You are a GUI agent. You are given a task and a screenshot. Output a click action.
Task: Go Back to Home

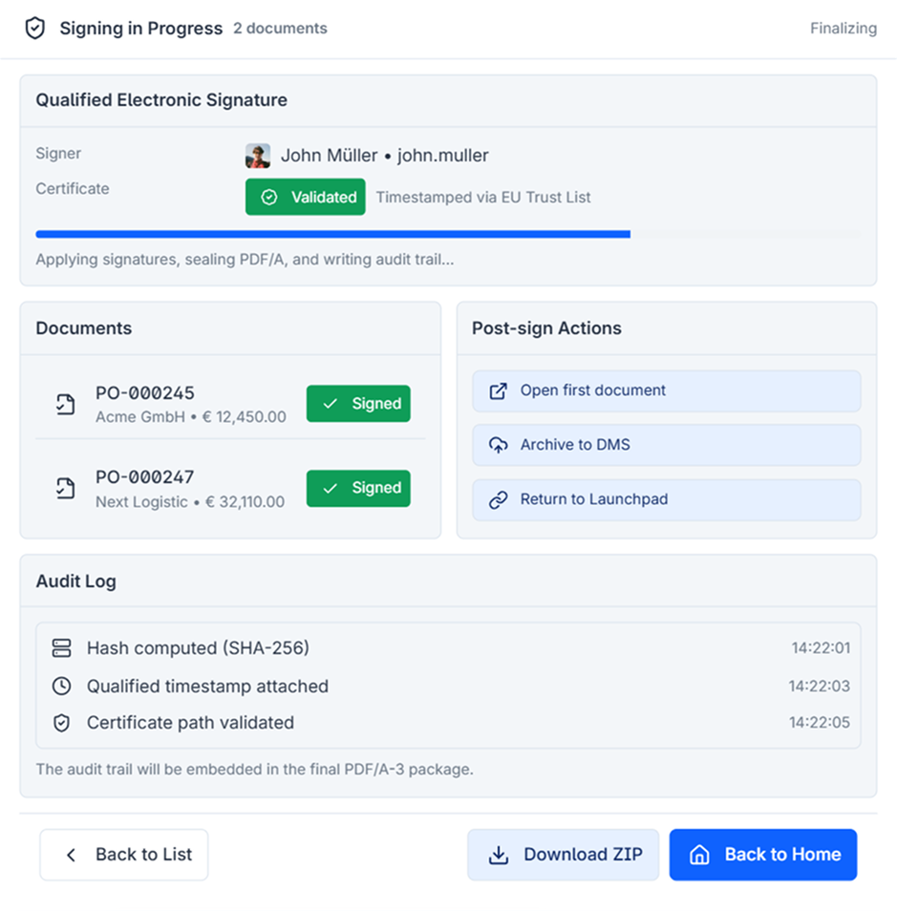(762, 855)
